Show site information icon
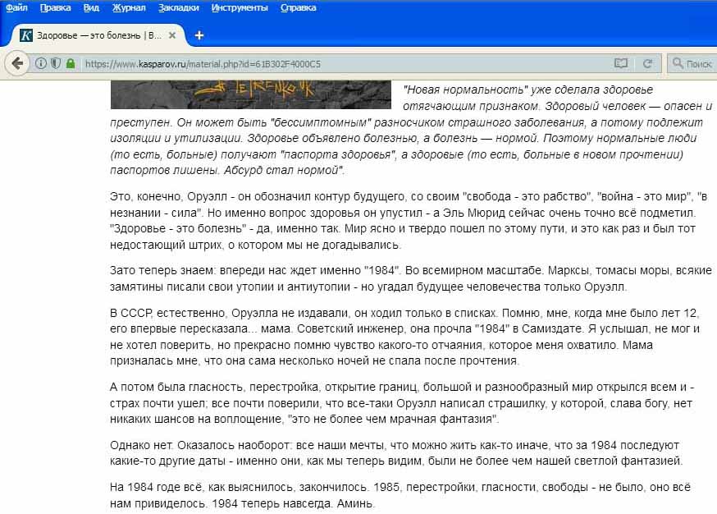Image resolution: width=717 pixels, height=514 pixels. tap(41, 63)
